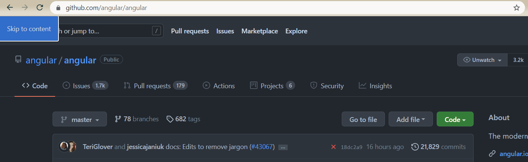
Task: Select the Security tab
Action: (x=327, y=86)
